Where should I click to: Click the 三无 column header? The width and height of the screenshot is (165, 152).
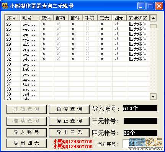[x=105, y=18]
